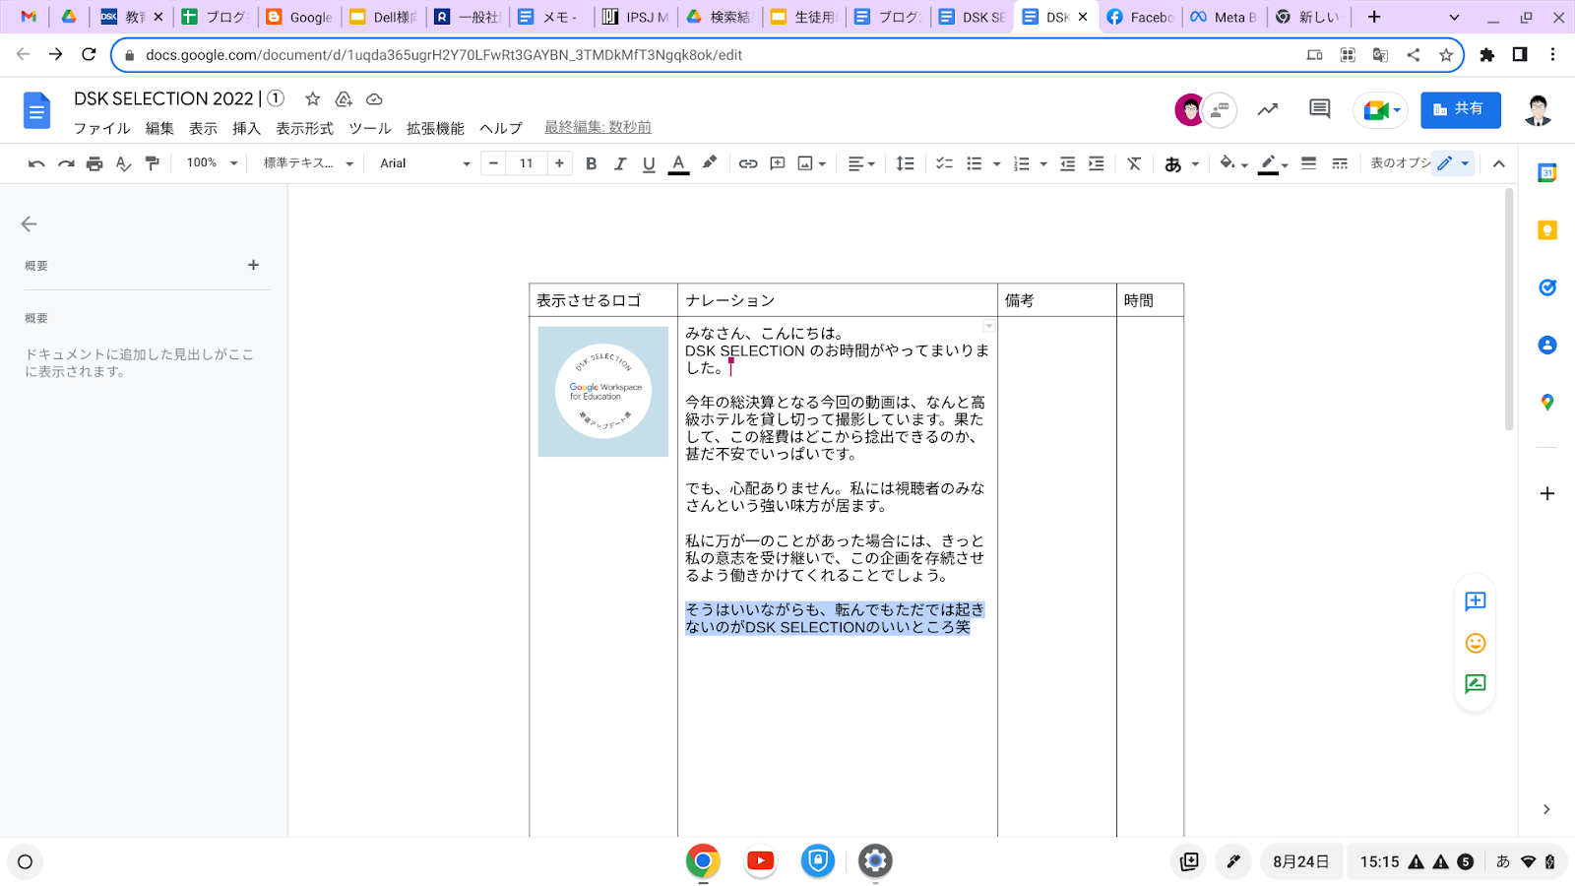This screenshot has width=1575, height=886.
Task: Open the paragraph style dropdown
Action: point(308,163)
